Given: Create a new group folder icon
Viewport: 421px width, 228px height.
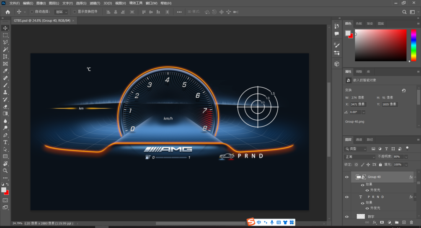Looking at the screenshot, I should pyautogui.click(x=397, y=223).
